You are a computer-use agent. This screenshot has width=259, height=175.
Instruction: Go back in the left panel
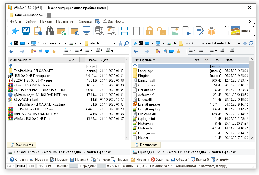coord(11,51)
